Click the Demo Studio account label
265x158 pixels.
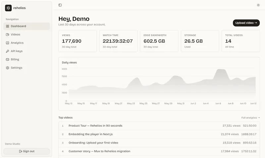coord(13,144)
